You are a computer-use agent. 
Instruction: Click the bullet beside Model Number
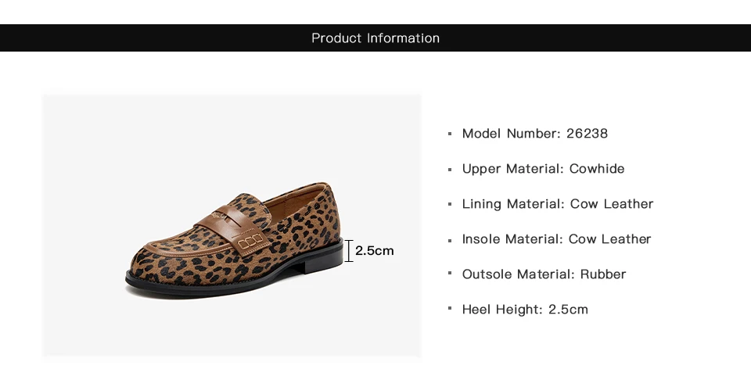(450, 134)
